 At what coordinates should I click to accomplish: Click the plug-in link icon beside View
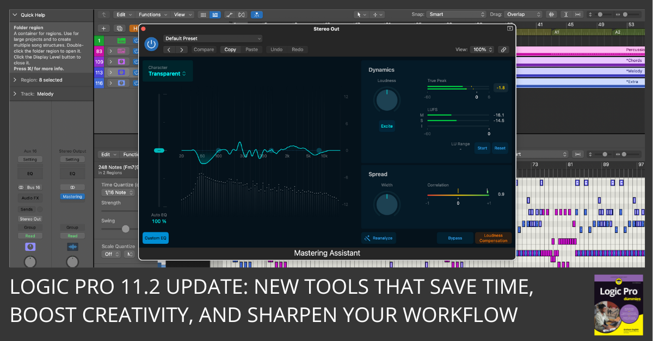[503, 49]
